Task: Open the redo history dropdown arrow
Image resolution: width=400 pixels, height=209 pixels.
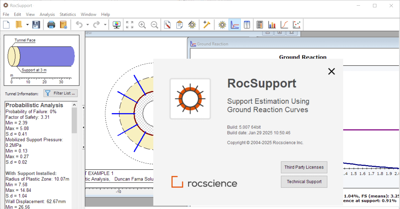Action: 105,25
